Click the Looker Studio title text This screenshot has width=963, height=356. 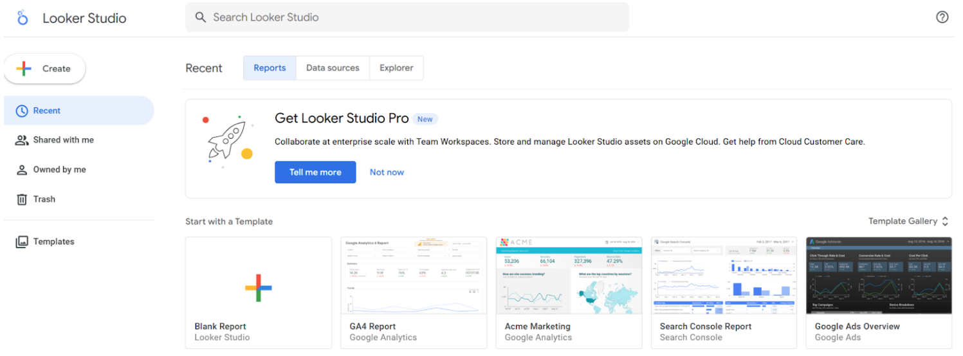click(84, 18)
